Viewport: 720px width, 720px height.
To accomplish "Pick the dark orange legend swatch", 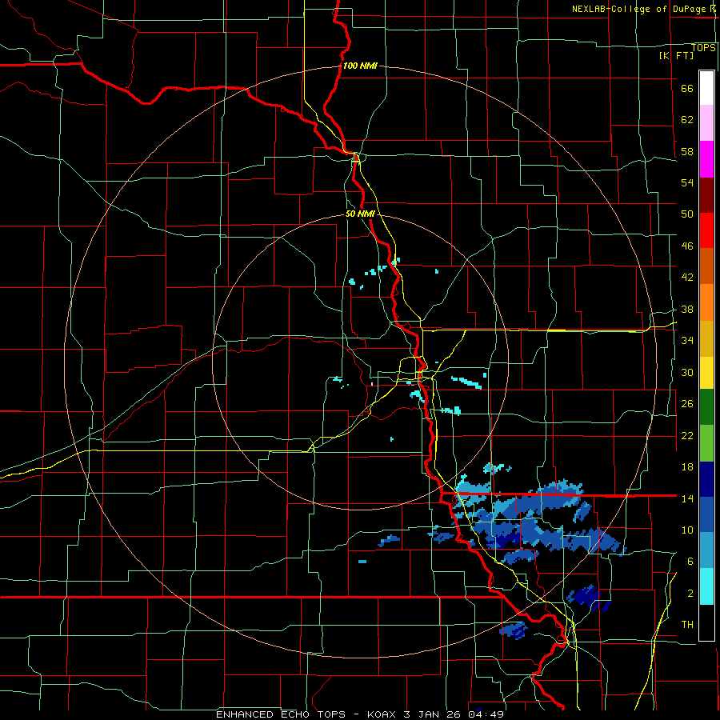I will pos(706,266).
